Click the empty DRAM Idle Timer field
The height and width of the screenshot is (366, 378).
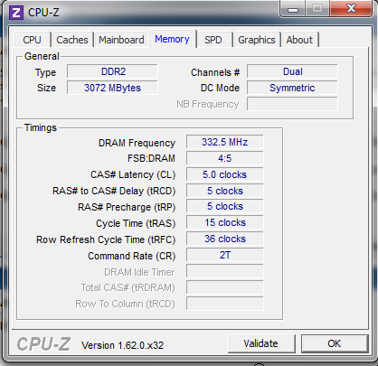tap(225, 271)
